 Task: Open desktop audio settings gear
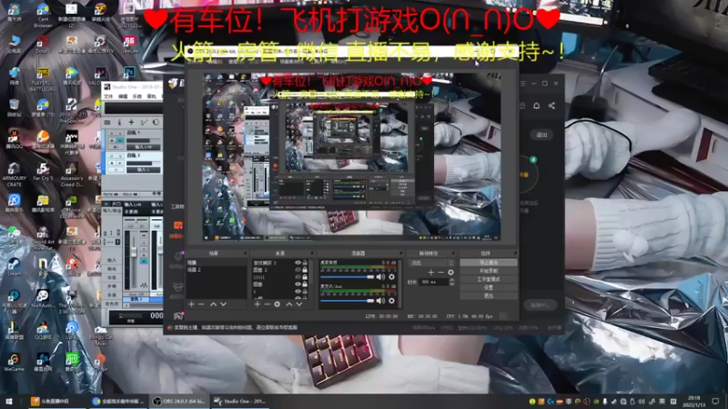pyautogui.click(x=392, y=277)
